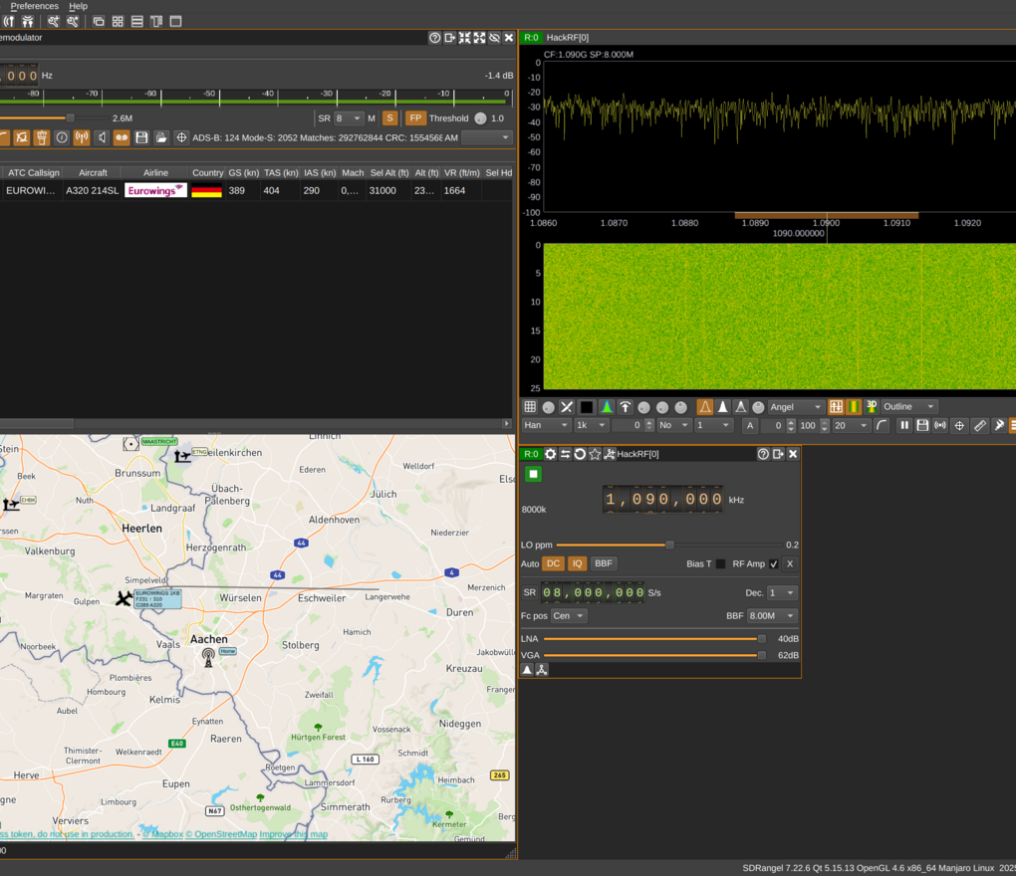Click the stack windows layout icon
1016x876 pixels.
pyautogui.click(x=137, y=21)
